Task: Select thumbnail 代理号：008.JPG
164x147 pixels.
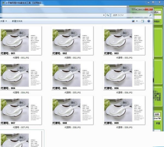Action: coord(72,110)
